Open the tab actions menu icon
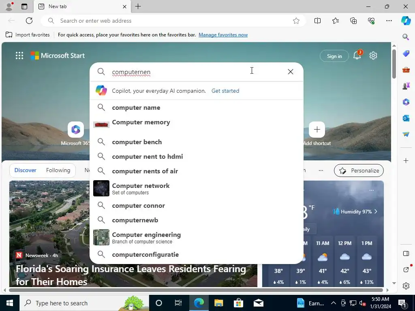Viewport: 415px width, 311px height. click(x=24, y=6)
